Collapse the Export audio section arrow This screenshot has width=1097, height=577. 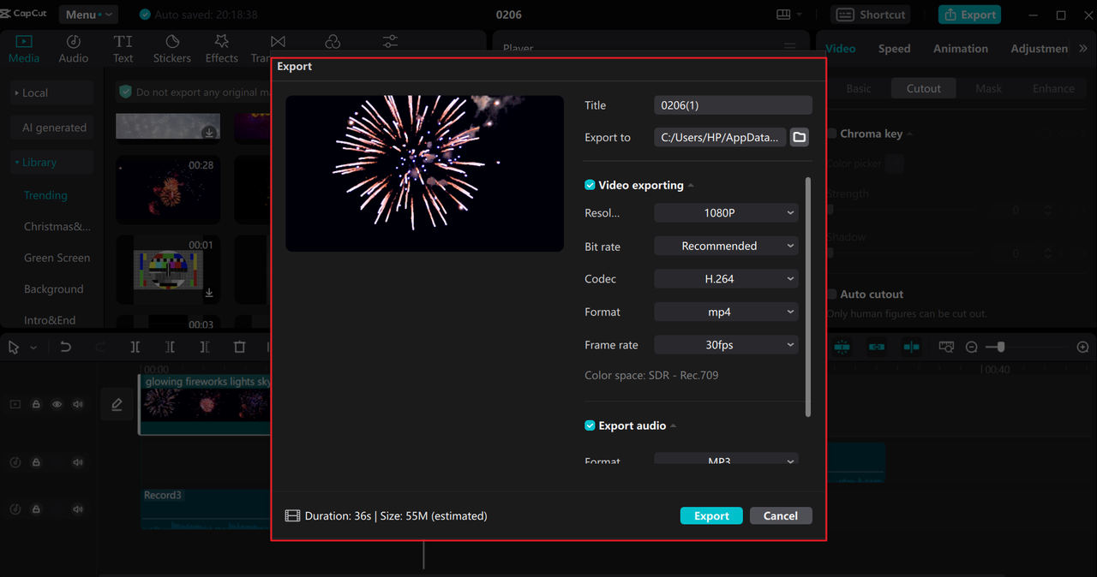673,426
